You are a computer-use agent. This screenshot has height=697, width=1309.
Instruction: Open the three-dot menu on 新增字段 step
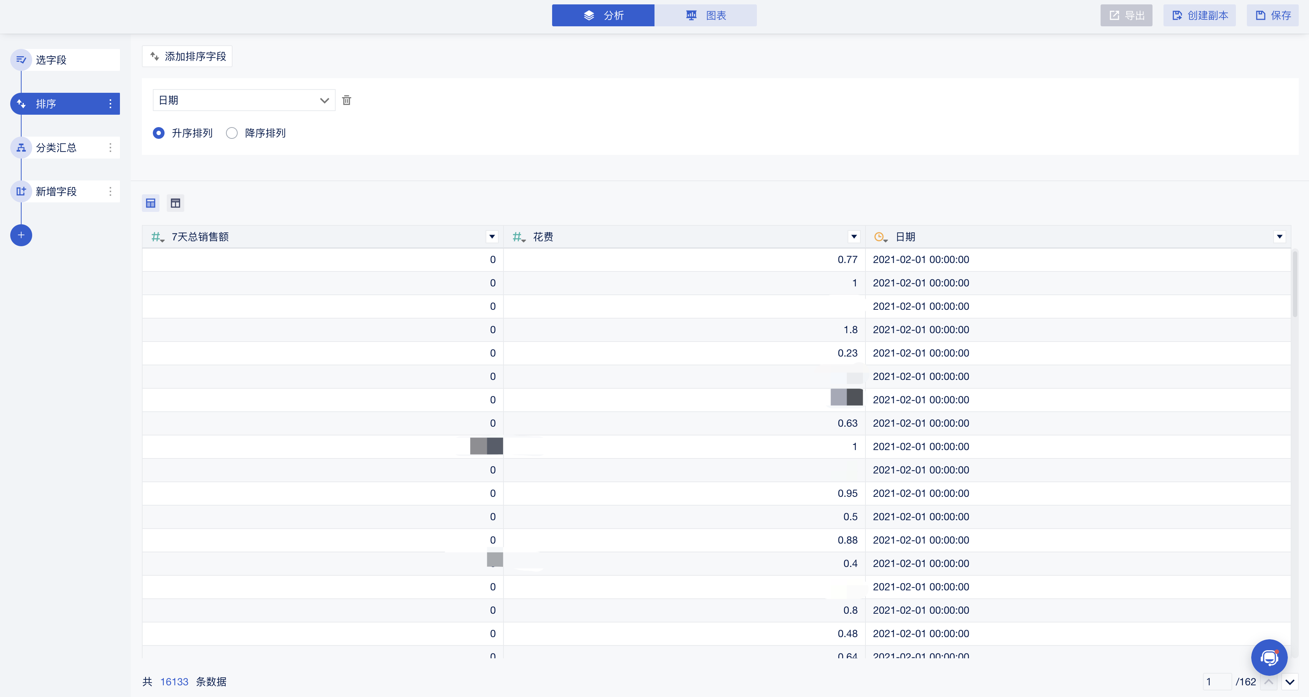pyautogui.click(x=110, y=191)
